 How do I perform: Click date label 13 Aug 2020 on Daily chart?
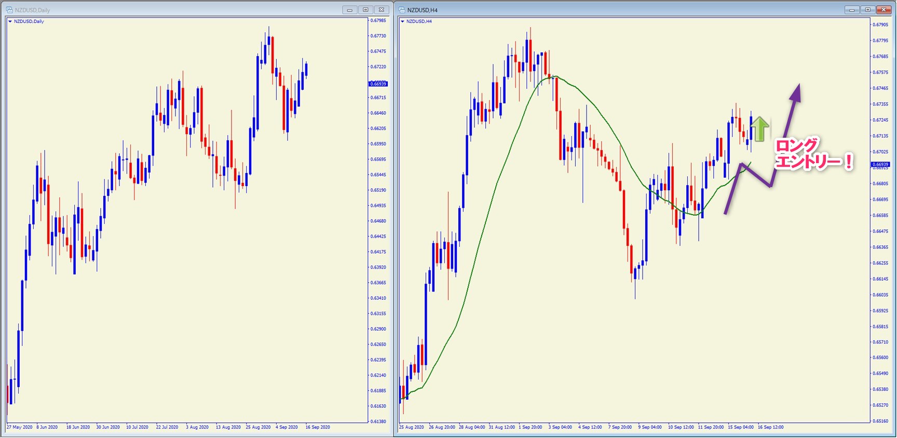pyautogui.click(x=228, y=427)
